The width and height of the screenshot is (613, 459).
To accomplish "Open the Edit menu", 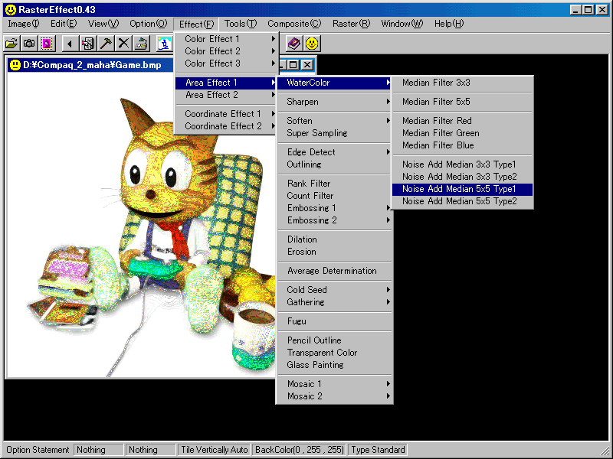I will [64, 24].
